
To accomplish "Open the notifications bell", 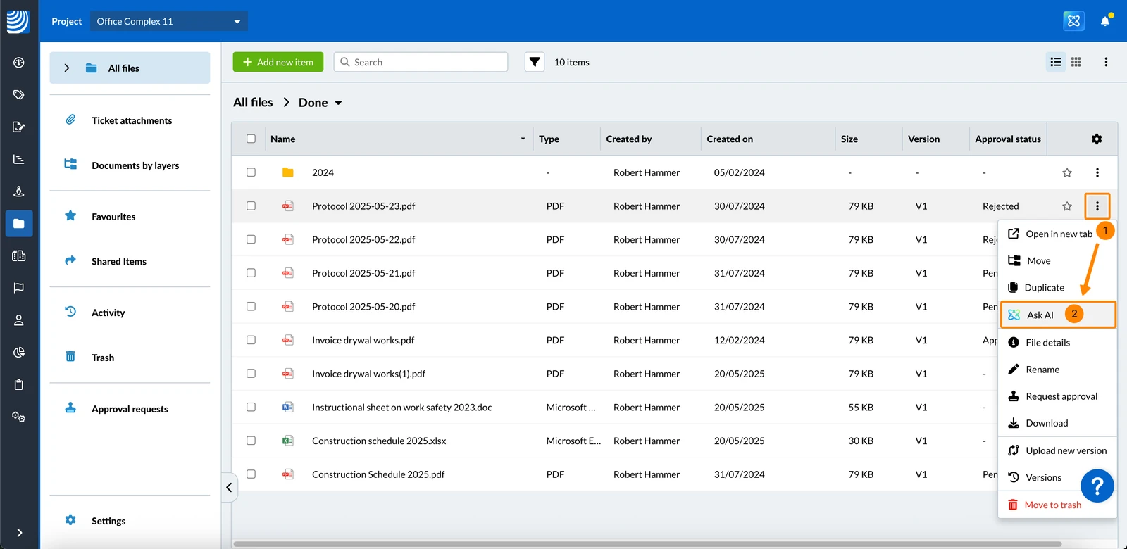I will click(1105, 20).
